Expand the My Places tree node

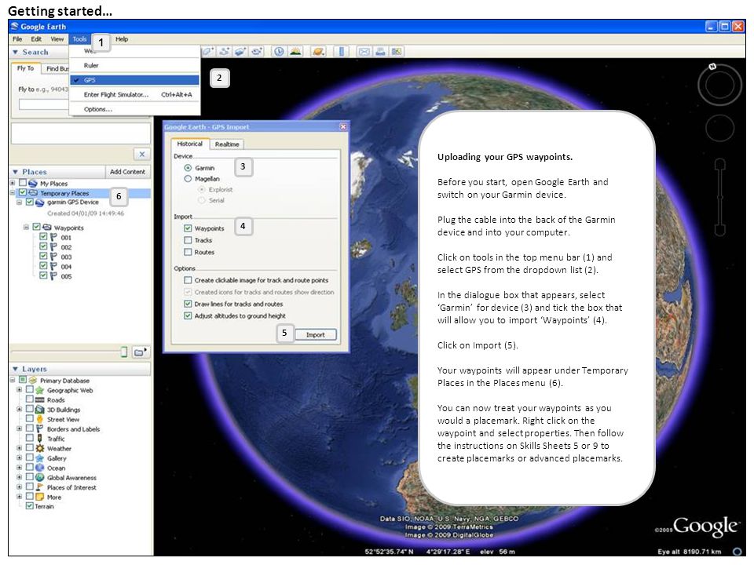(x=13, y=183)
